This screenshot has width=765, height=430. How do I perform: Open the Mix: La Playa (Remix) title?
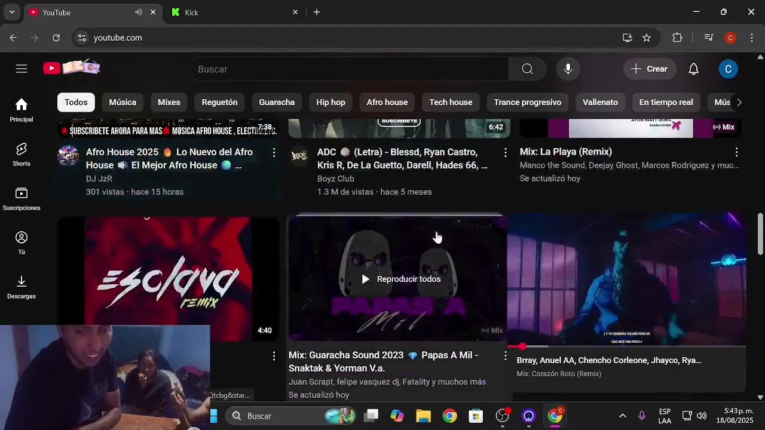566,152
